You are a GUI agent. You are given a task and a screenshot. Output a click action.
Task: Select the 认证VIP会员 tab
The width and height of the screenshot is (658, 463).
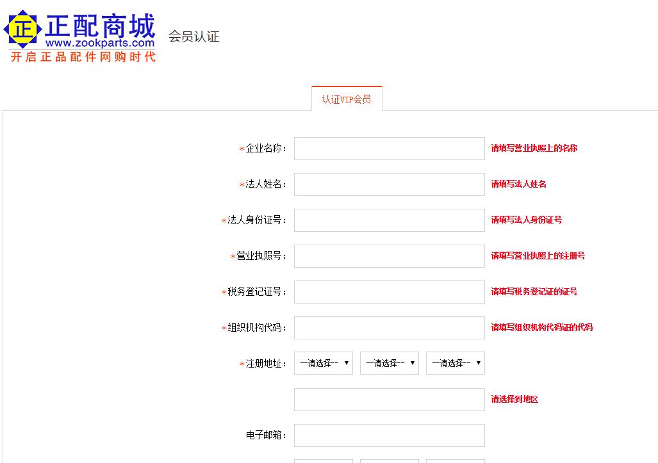pos(347,99)
